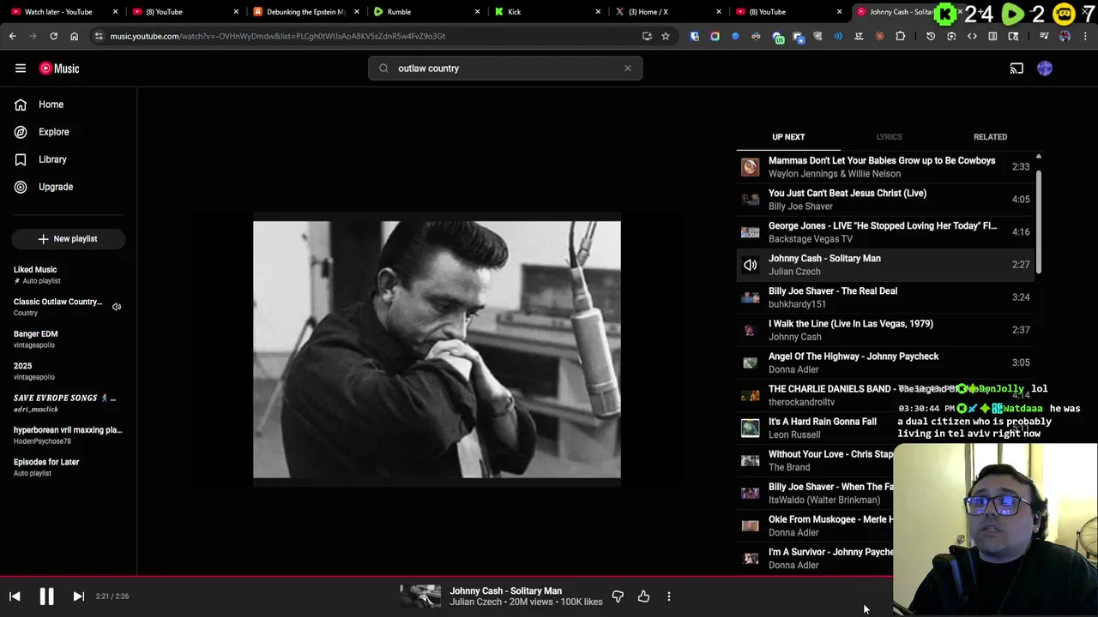Image resolution: width=1098 pixels, height=617 pixels.
Task: Click the search field with outlaw country
Action: 504,69
